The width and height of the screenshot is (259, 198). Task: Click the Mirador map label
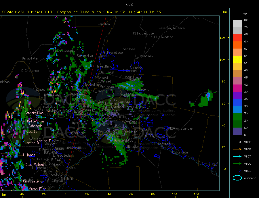coord(133,147)
